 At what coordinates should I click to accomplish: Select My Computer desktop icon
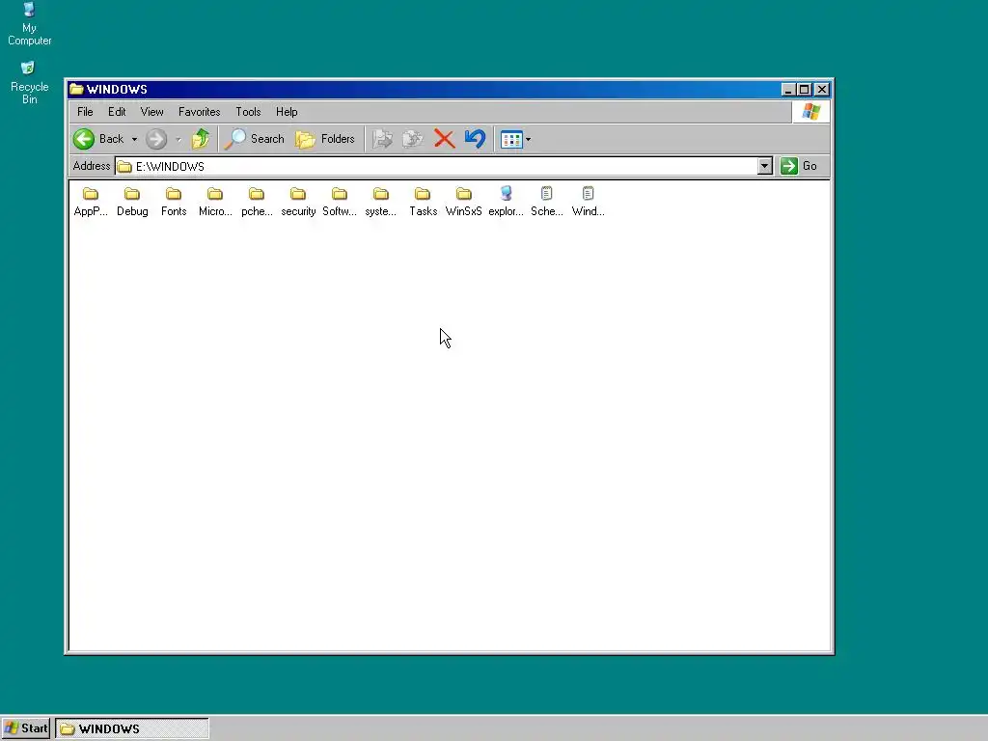coord(29,24)
